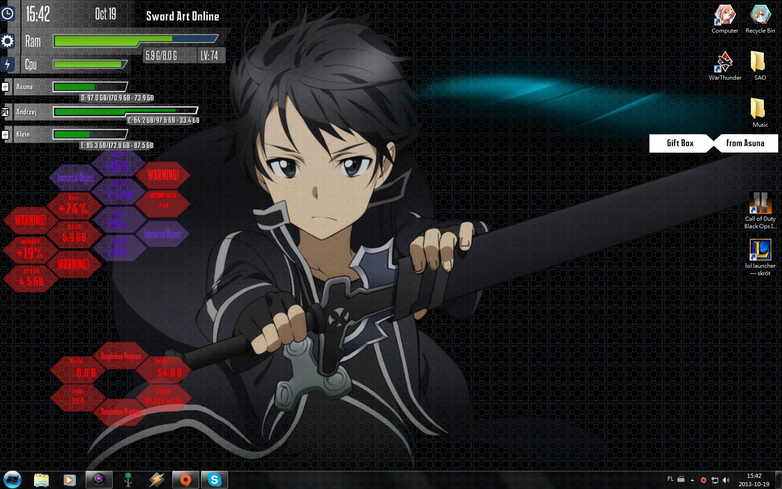Click the purple lens app on the taskbar
The height and width of the screenshot is (489, 782).
click(99, 479)
